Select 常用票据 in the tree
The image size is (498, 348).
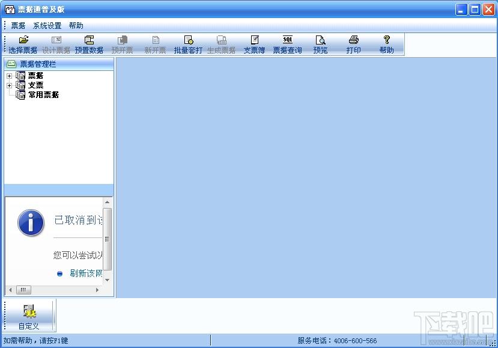click(x=43, y=95)
